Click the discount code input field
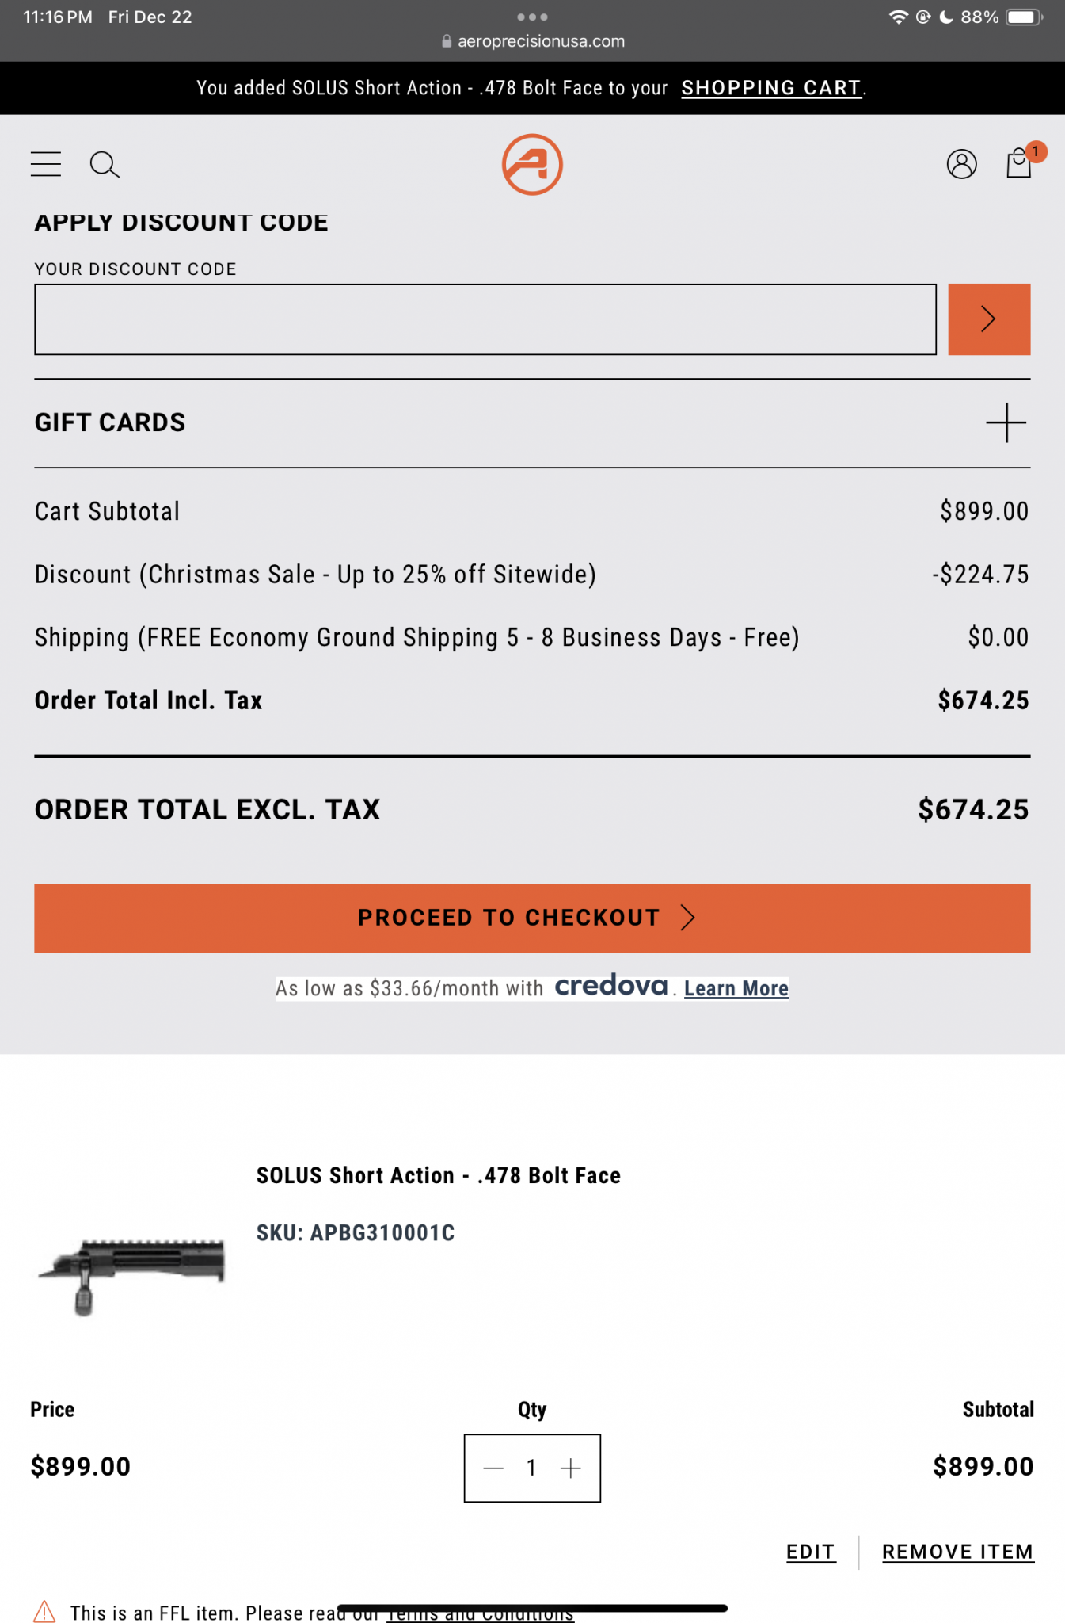1065x1623 pixels. [x=485, y=319]
